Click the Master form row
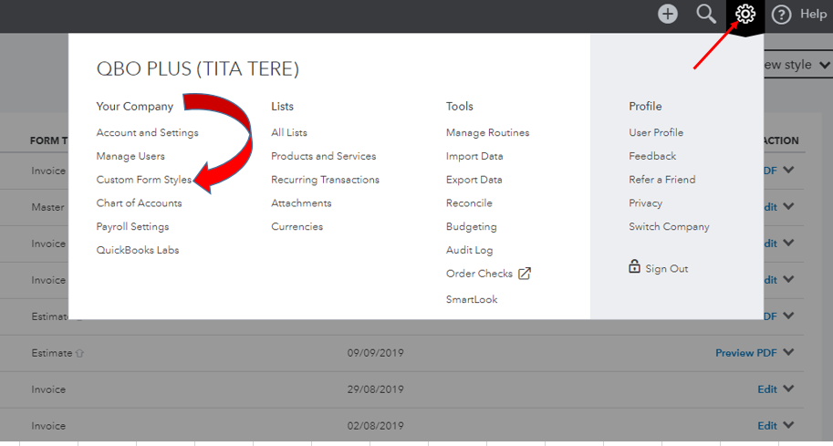The height and width of the screenshot is (446, 833). coord(47,207)
